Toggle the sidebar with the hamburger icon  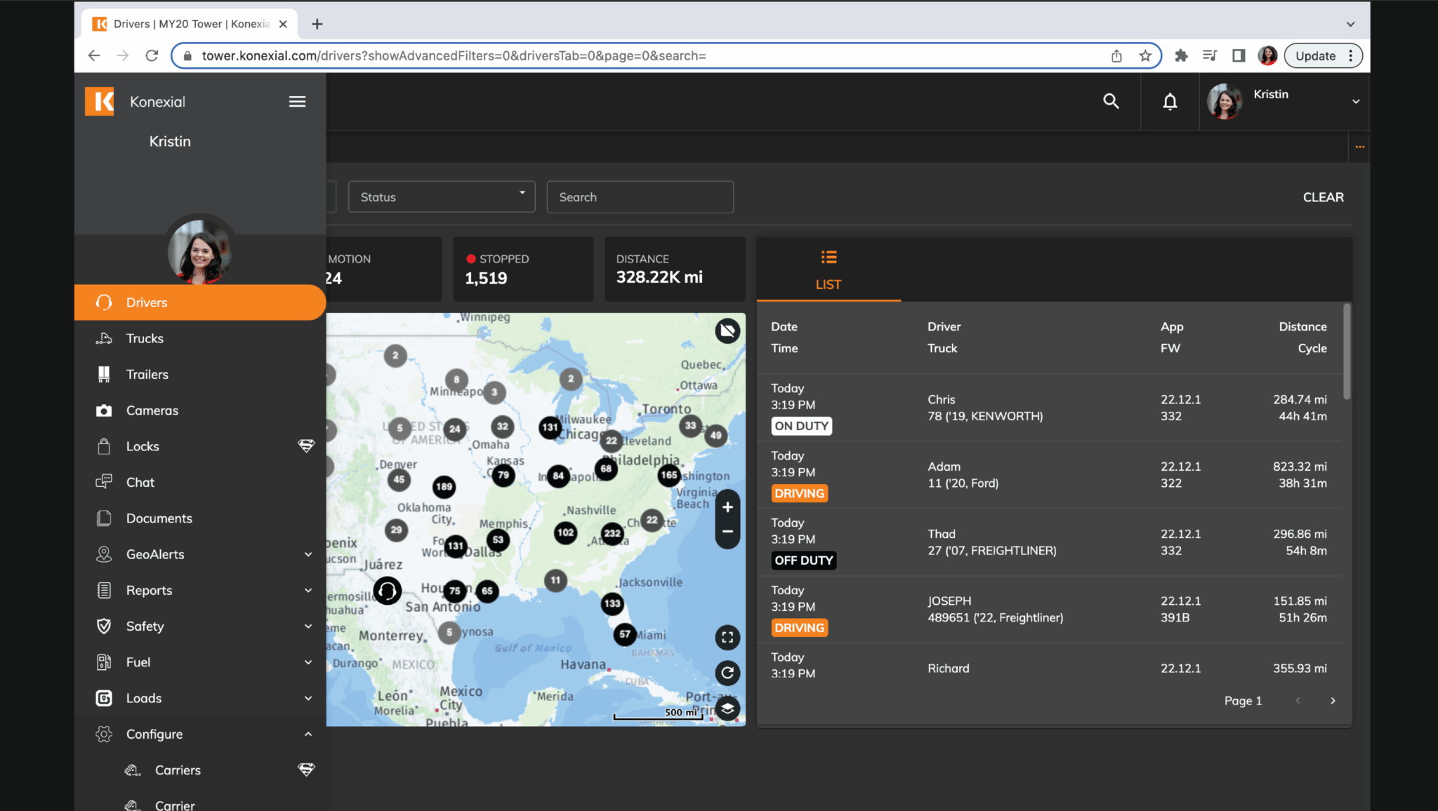tap(297, 101)
